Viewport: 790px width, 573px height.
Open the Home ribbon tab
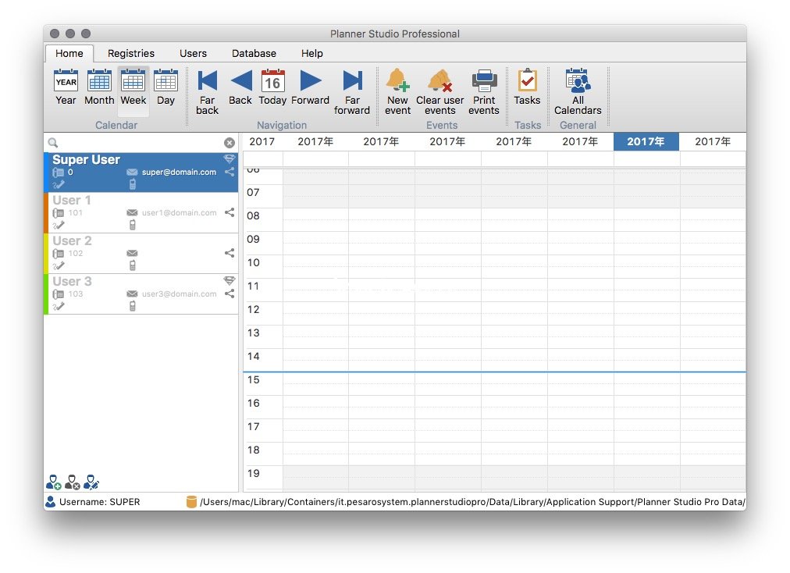click(69, 53)
